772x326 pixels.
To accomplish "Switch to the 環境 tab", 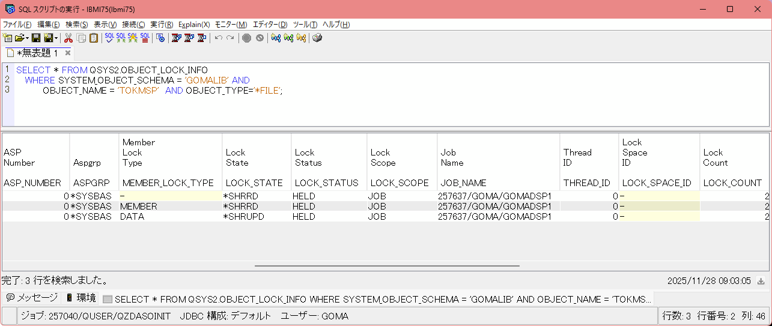I will click(81, 298).
